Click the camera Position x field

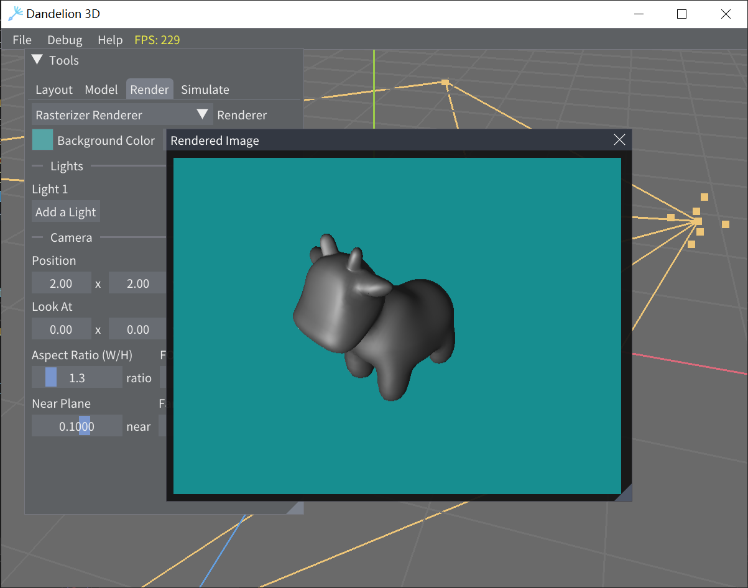[x=61, y=283]
